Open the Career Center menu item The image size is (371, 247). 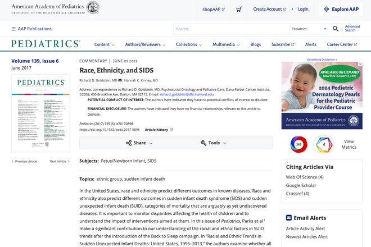[x=342, y=44]
